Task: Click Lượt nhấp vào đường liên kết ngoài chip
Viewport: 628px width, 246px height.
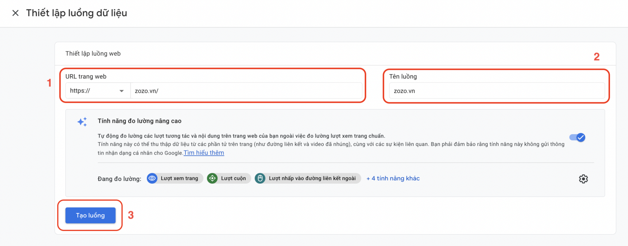Action: (308, 178)
